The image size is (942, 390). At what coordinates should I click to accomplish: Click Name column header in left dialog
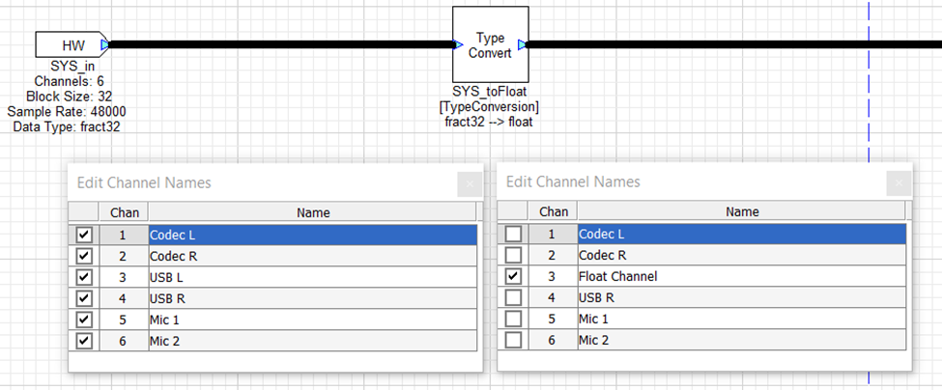[x=312, y=212]
